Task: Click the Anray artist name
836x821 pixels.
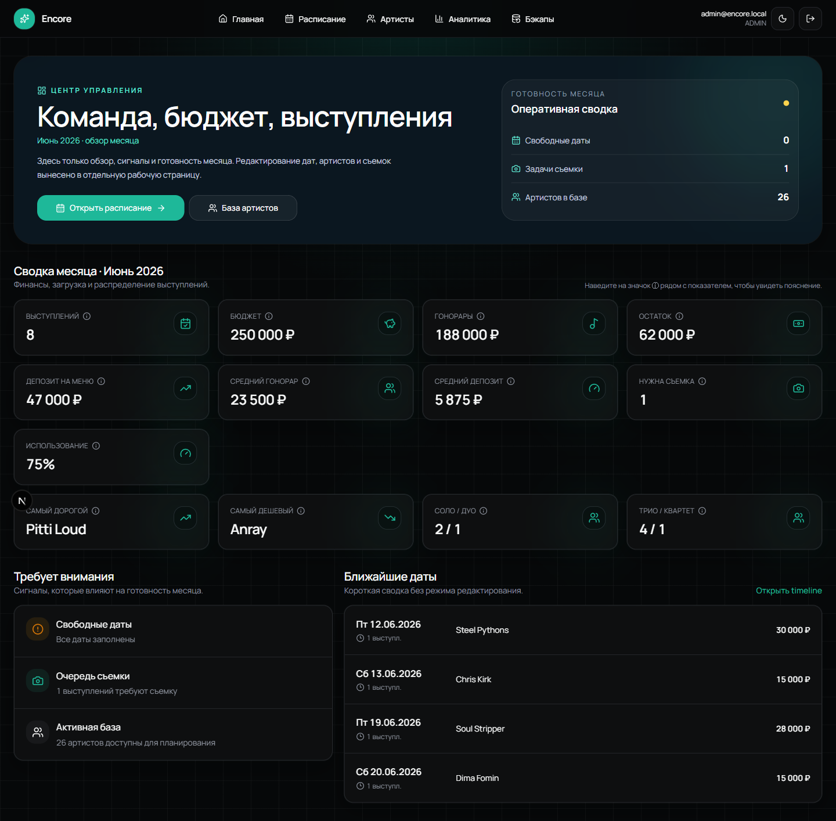Action: (248, 530)
